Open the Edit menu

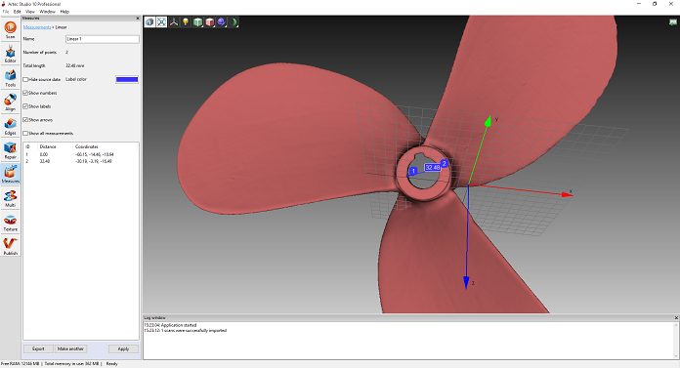coord(17,12)
